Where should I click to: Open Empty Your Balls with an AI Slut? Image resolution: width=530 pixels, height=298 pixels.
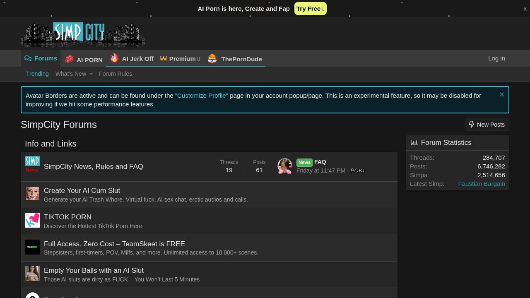[94, 270]
